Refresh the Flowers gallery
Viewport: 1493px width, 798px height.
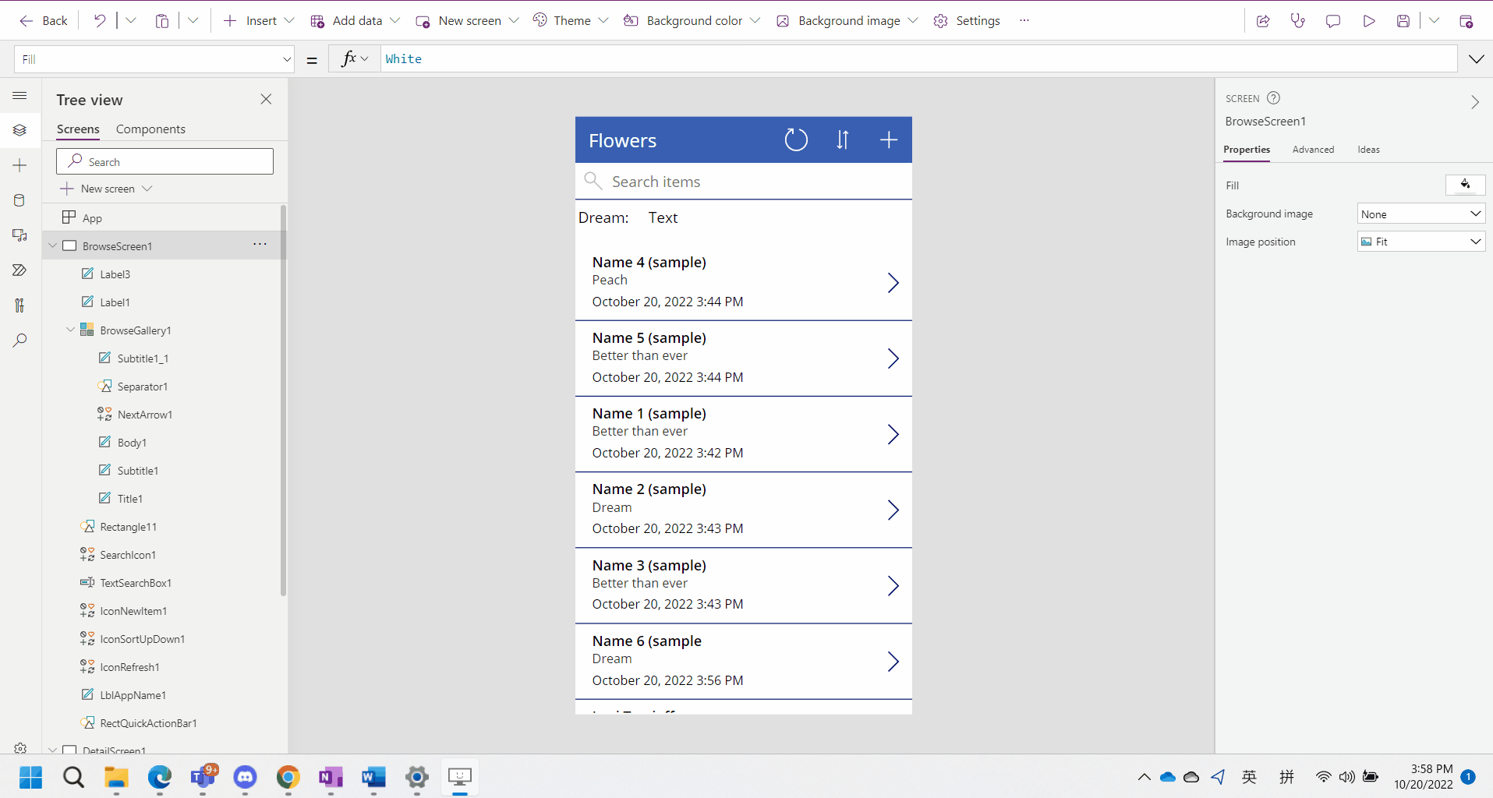pyautogui.click(x=795, y=139)
